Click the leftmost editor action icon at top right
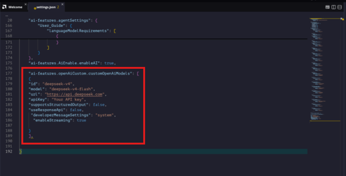This screenshot has height=176, width=346. point(328,7)
